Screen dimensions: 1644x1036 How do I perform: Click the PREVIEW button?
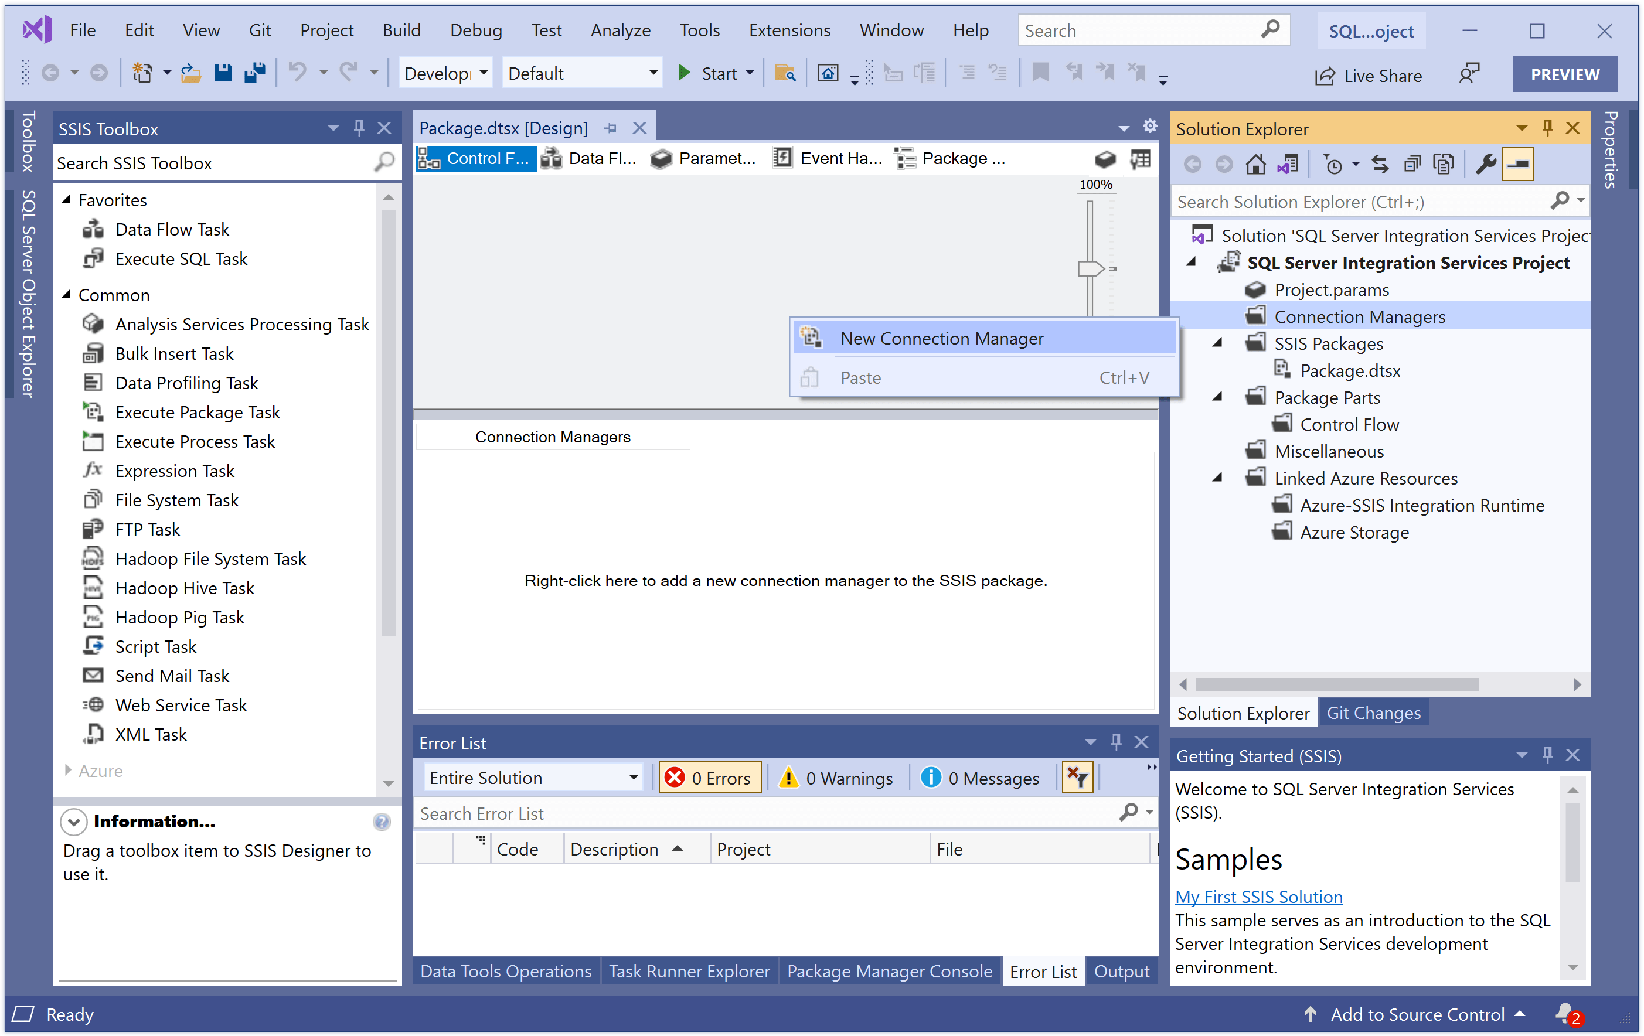[1564, 74]
